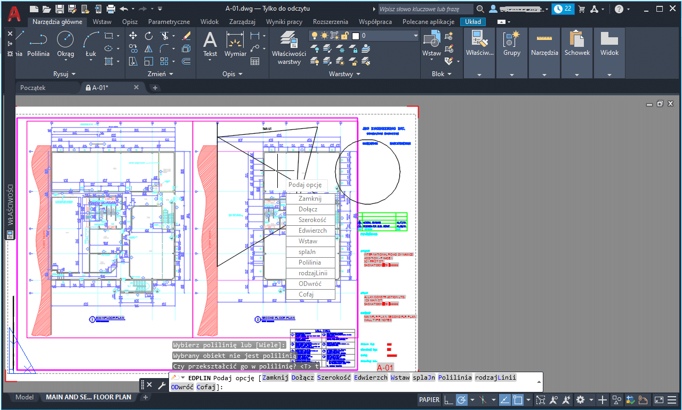The image size is (682, 410).
Task: Switch to the Model layout tab
Action: 25,397
